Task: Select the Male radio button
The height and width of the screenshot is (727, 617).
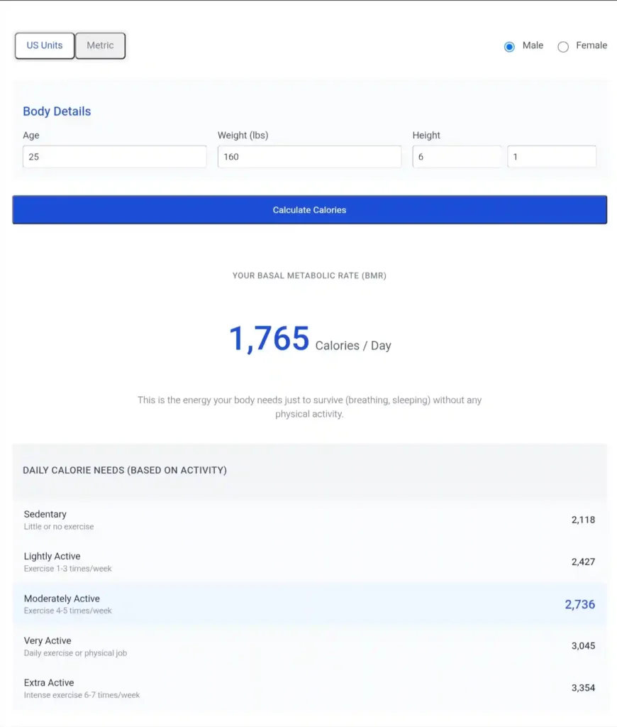Action: click(x=509, y=45)
